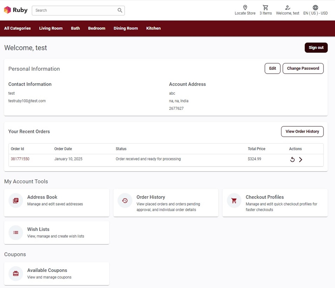Viewport: 335px width, 288px height.
Task: Click the Status column header
Action: 121,149
